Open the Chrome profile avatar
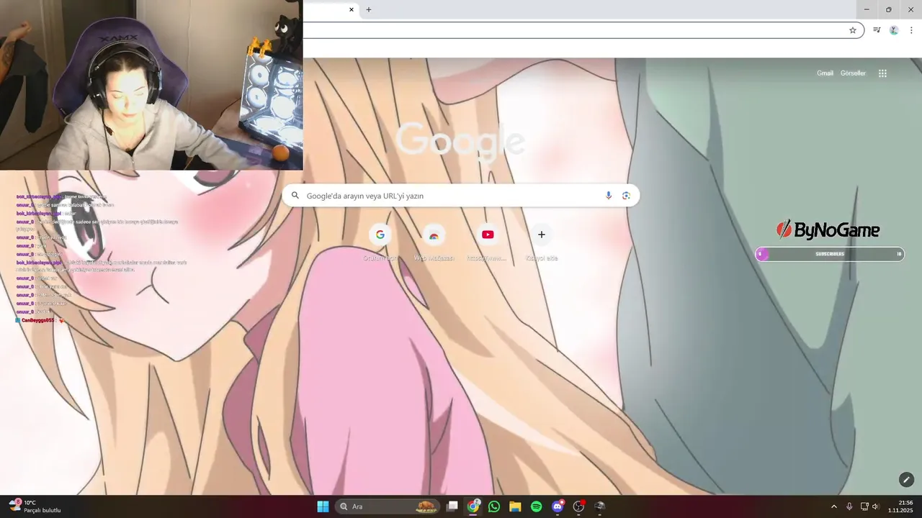 coord(894,30)
